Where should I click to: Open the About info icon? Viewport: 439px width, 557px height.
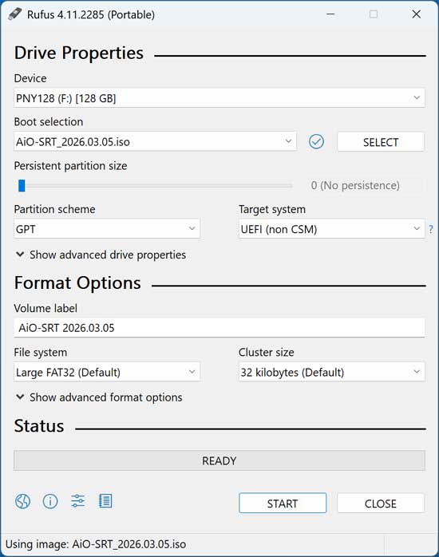50,501
